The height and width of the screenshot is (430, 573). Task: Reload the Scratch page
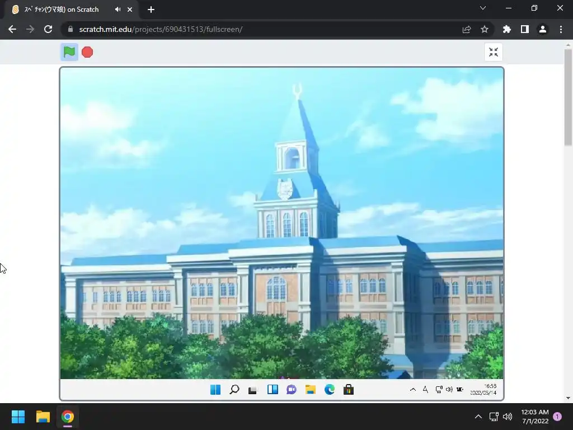tap(48, 29)
